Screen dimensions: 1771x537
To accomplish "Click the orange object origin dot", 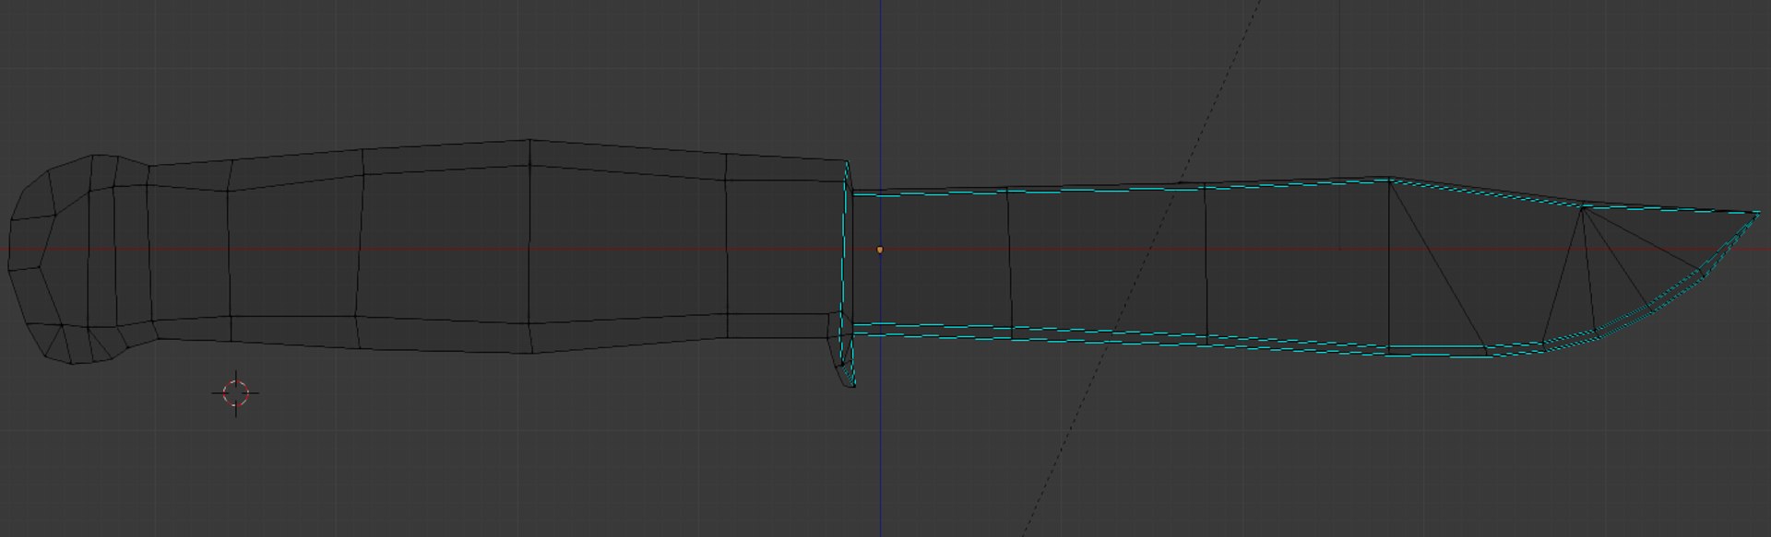I will (880, 250).
